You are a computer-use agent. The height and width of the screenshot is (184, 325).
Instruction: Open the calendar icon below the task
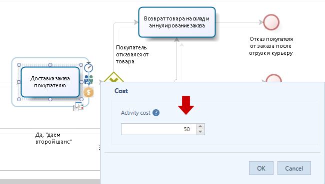coord(78,106)
